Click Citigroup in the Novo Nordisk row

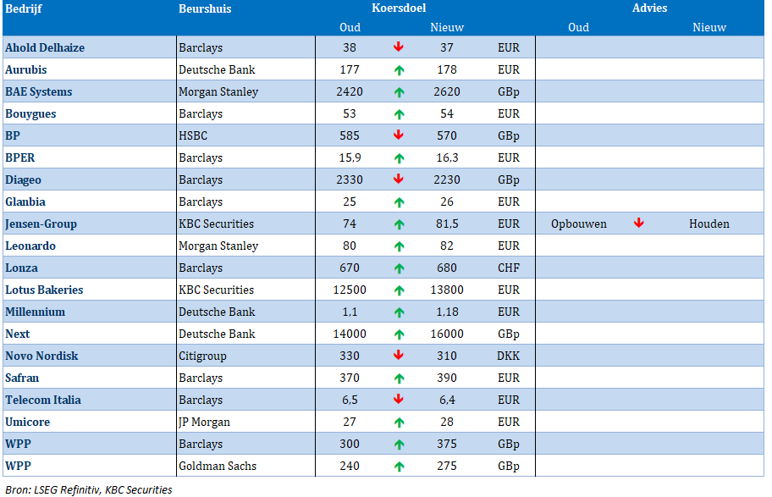[202, 356]
